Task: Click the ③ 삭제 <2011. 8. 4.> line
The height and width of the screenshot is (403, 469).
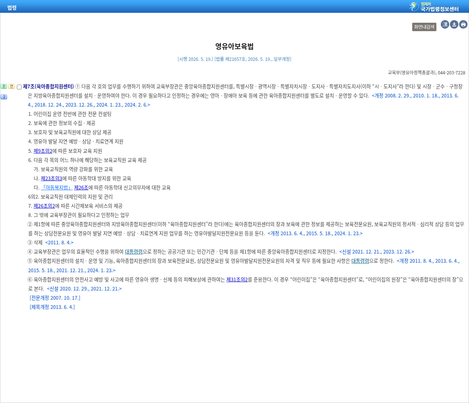Action: pos(51,243)
